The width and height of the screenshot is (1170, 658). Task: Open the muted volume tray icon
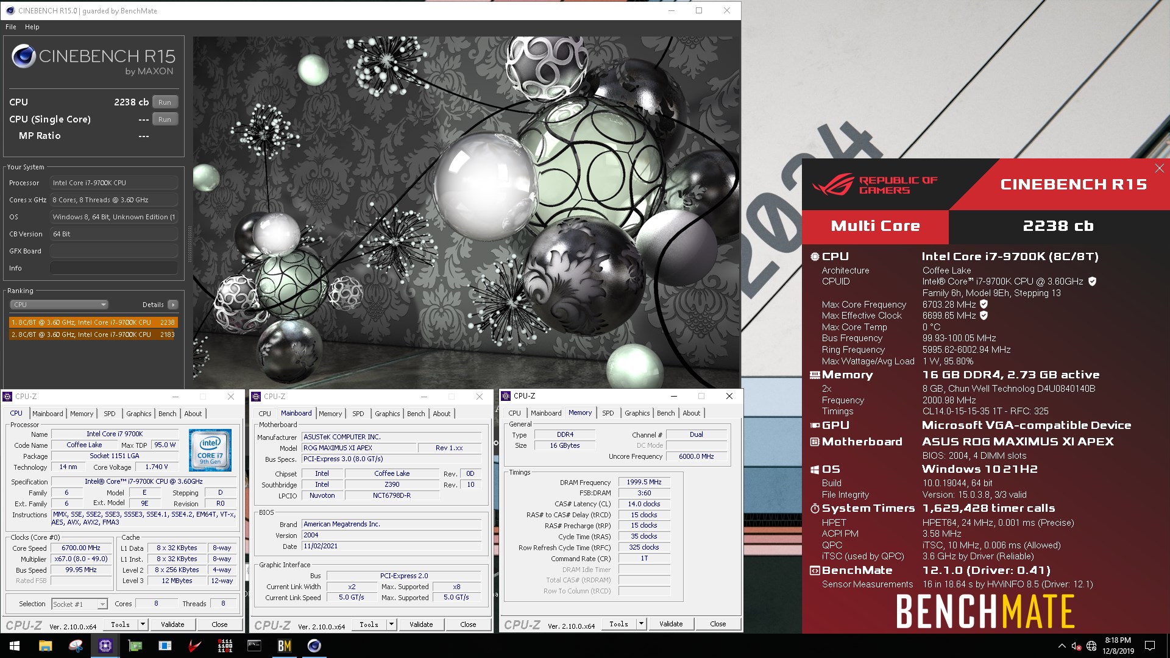1076,646
